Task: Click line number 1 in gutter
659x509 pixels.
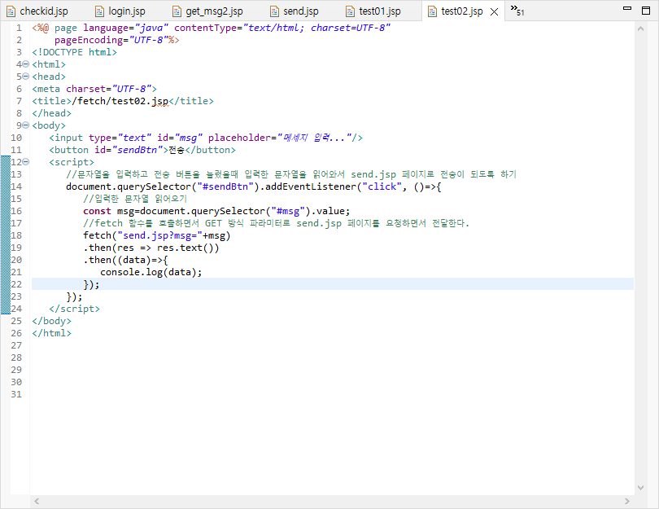Action: click(19, 28)
